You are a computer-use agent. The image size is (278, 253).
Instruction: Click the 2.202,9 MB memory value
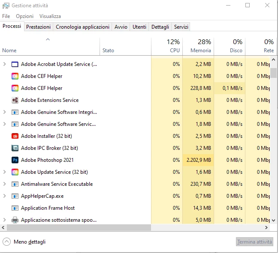199,160
